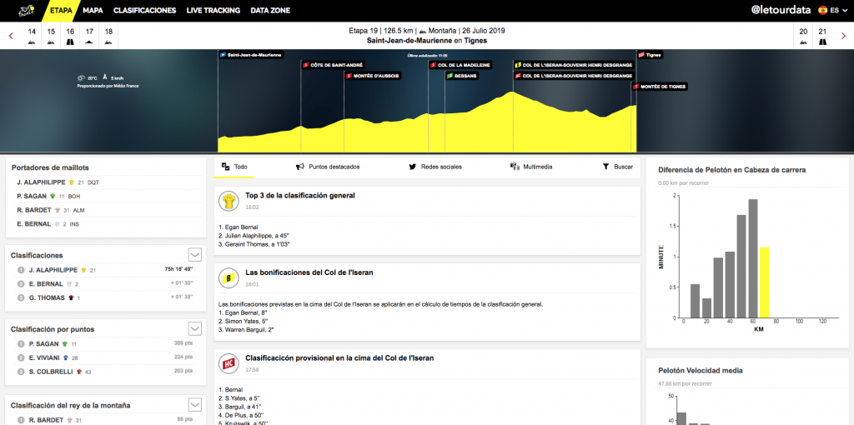Open the @letourdata link

pyautogui.click(x=781, y=10)
